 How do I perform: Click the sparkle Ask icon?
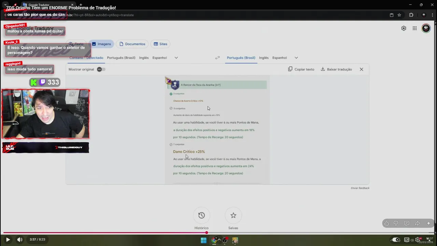point(428,223)
